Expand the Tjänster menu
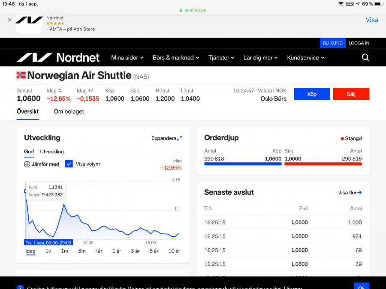The image size is (386, 289). [x=221, y=57]
